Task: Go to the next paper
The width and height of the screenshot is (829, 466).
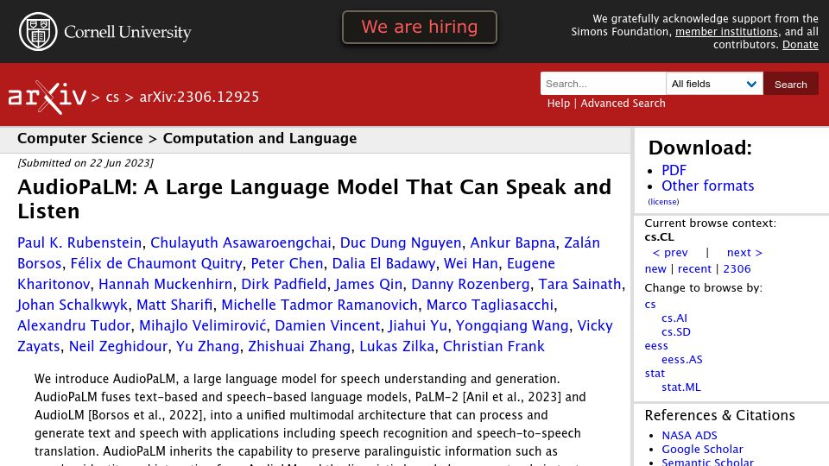Action: point(744,253)
